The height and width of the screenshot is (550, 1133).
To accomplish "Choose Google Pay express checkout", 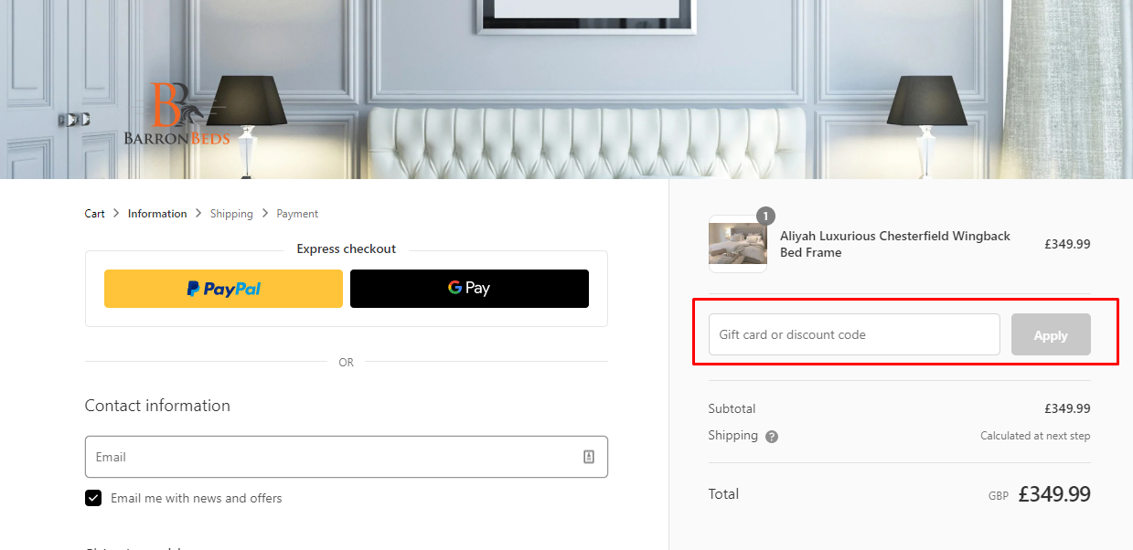I will tap(469, 289).
